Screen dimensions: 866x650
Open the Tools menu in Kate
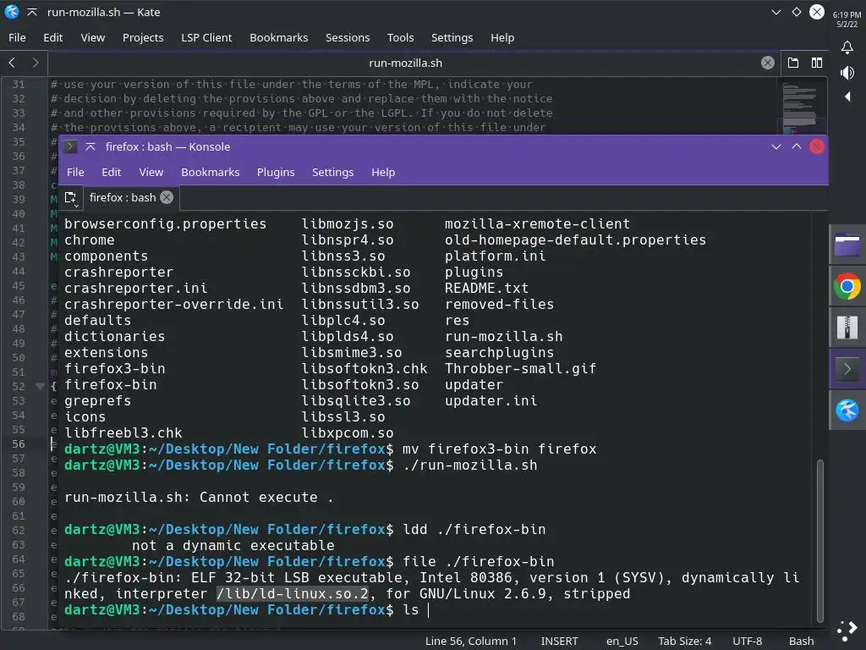coord(400,37)
